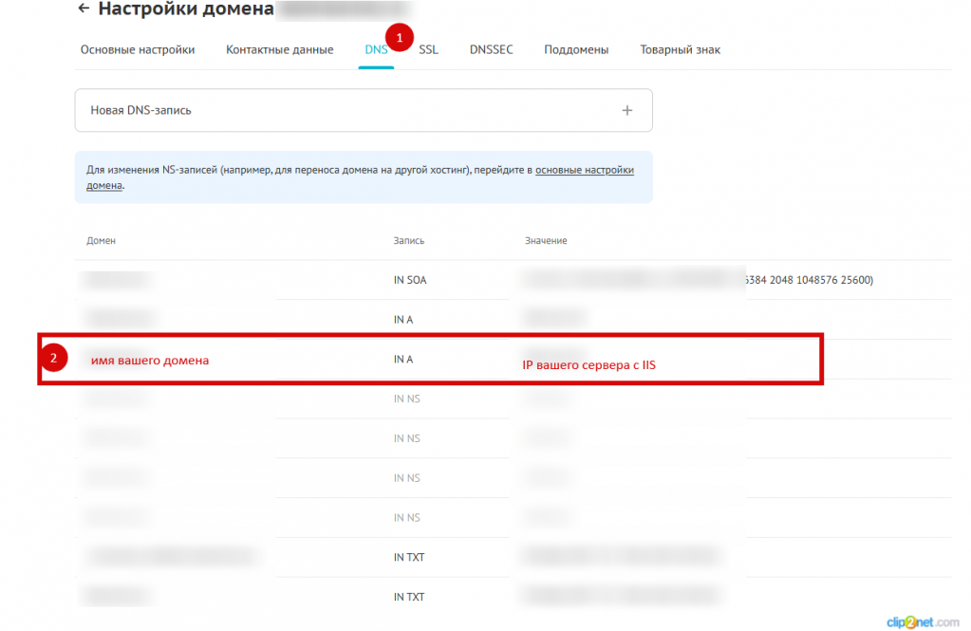The width and height of the screenshot is (971, 631).
Task: Select the IN SOA record type cell
Action: click(410, 280)
